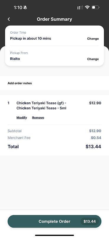This screenshot has height=238, width=109.
Task: Modify the Chicken Teriyaki Tease item
Action: pos(22,118)
